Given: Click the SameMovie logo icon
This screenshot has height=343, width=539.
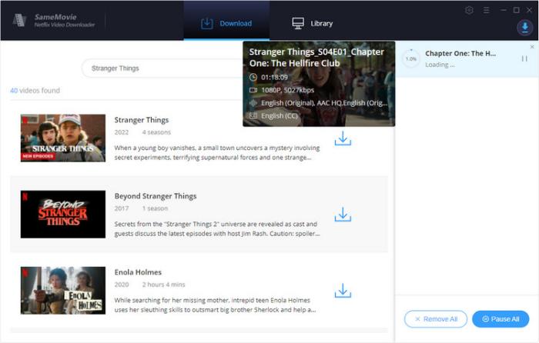Looking at the screenshot, I should [x=19, y=21].
